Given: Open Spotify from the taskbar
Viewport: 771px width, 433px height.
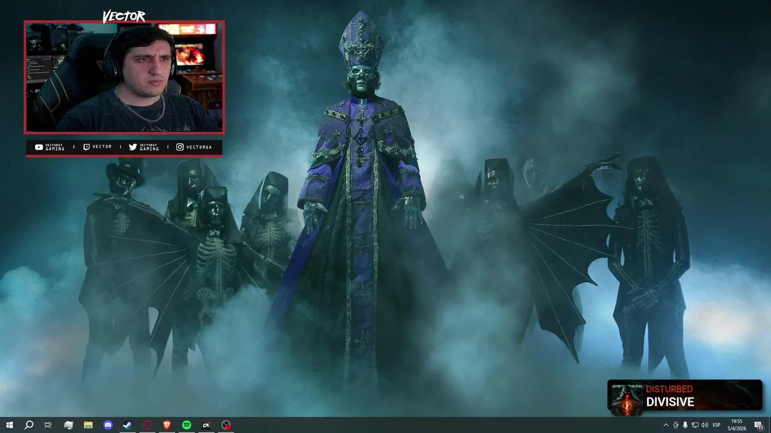Looking at the screenshot, I should click(187, 425).
